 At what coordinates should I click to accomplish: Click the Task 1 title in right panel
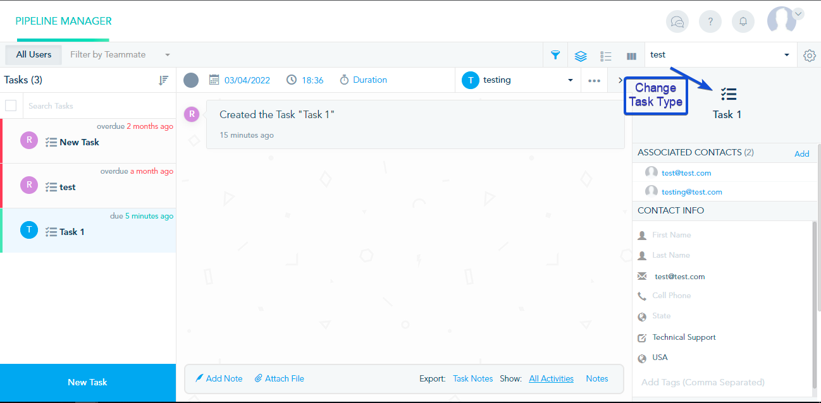coord(727,114)
